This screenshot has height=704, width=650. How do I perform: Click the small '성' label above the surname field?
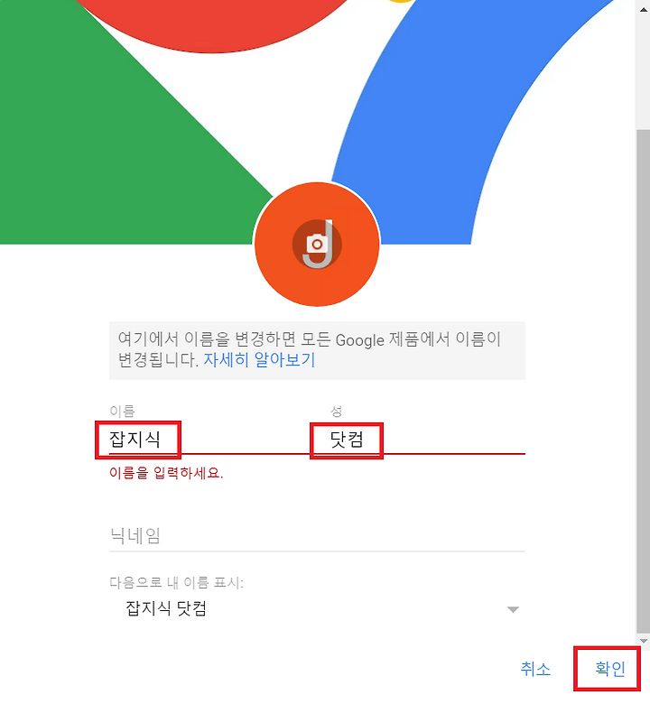[336, 411]
